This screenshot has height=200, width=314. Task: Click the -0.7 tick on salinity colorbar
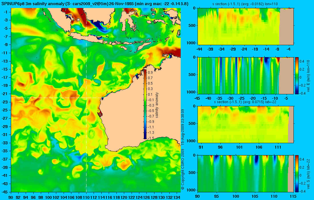pyautogui.click(x=150, y=116)
